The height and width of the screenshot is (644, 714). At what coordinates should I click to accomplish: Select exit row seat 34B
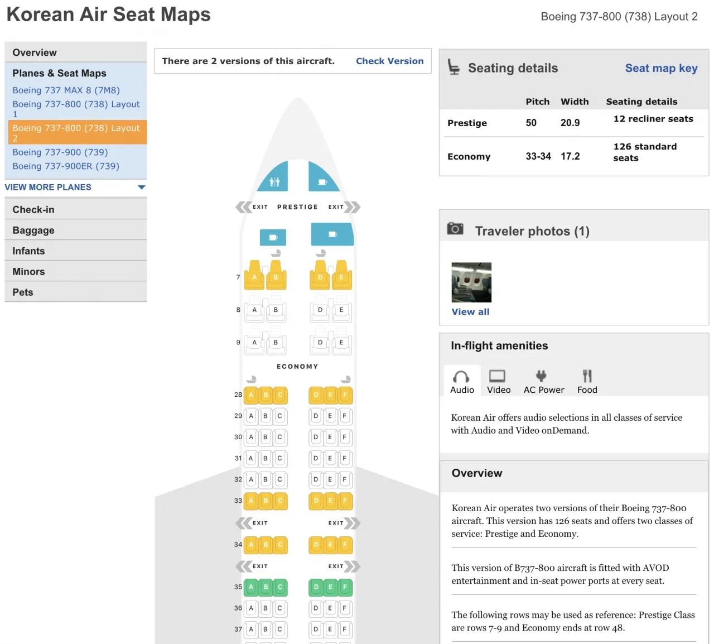(266, 545)
